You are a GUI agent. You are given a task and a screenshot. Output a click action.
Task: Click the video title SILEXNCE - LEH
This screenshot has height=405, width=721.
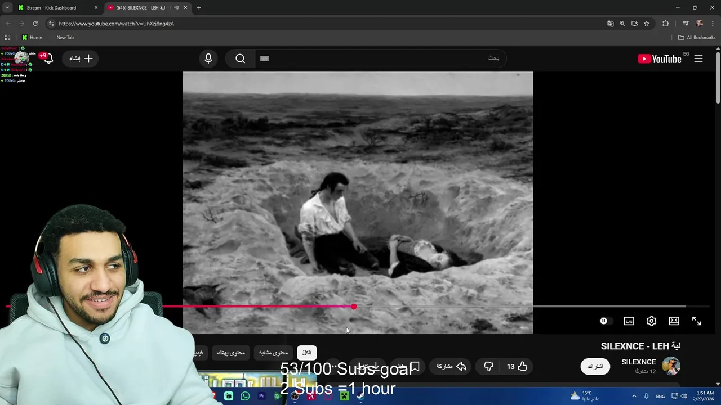pos(640,346)
